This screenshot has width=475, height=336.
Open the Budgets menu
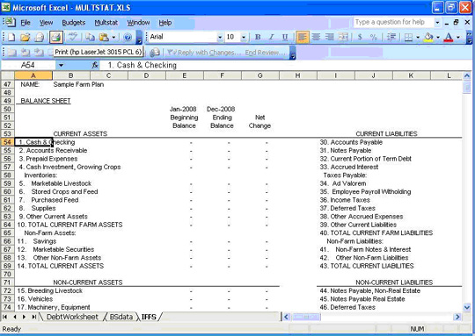(74, 23)
